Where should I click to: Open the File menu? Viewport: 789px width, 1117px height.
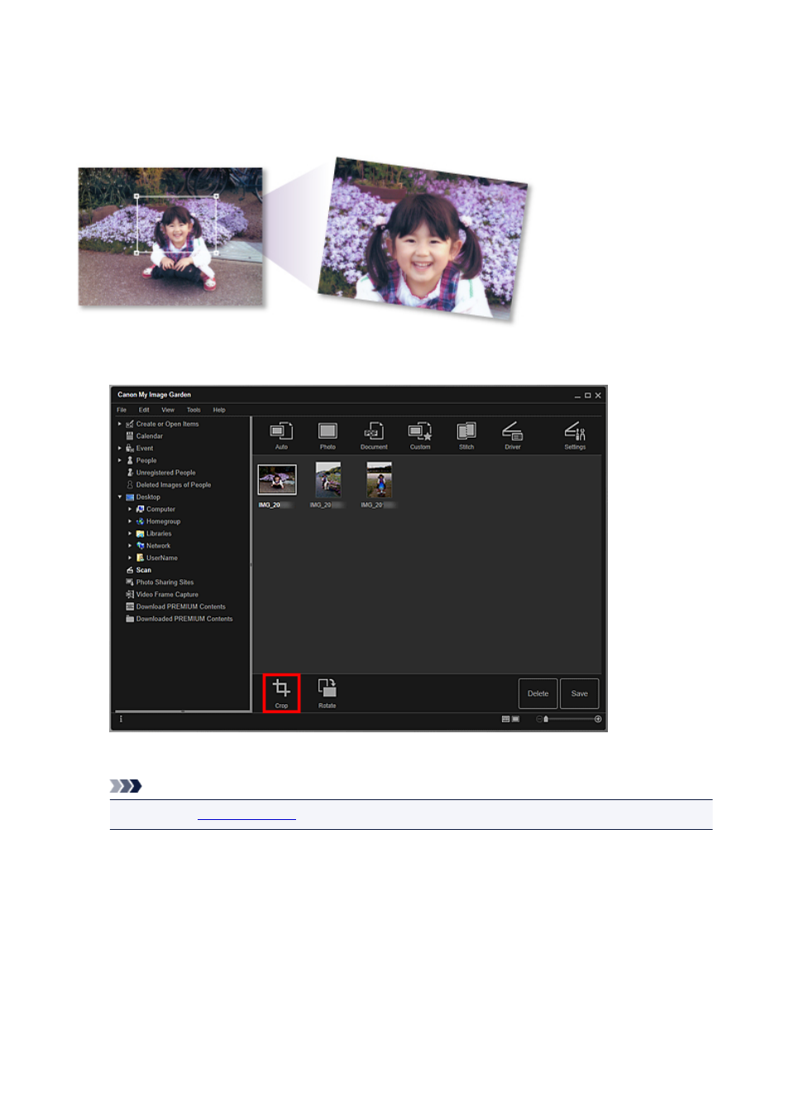pyautogui.click(x=122, y=410)
